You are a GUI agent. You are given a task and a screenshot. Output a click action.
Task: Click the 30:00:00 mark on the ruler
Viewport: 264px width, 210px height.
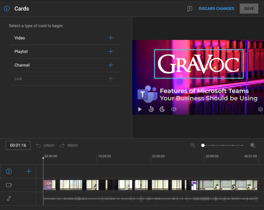click(212, 156)
